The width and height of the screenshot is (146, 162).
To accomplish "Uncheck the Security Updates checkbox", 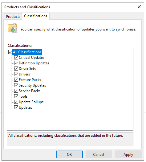I will pos(16,85).
